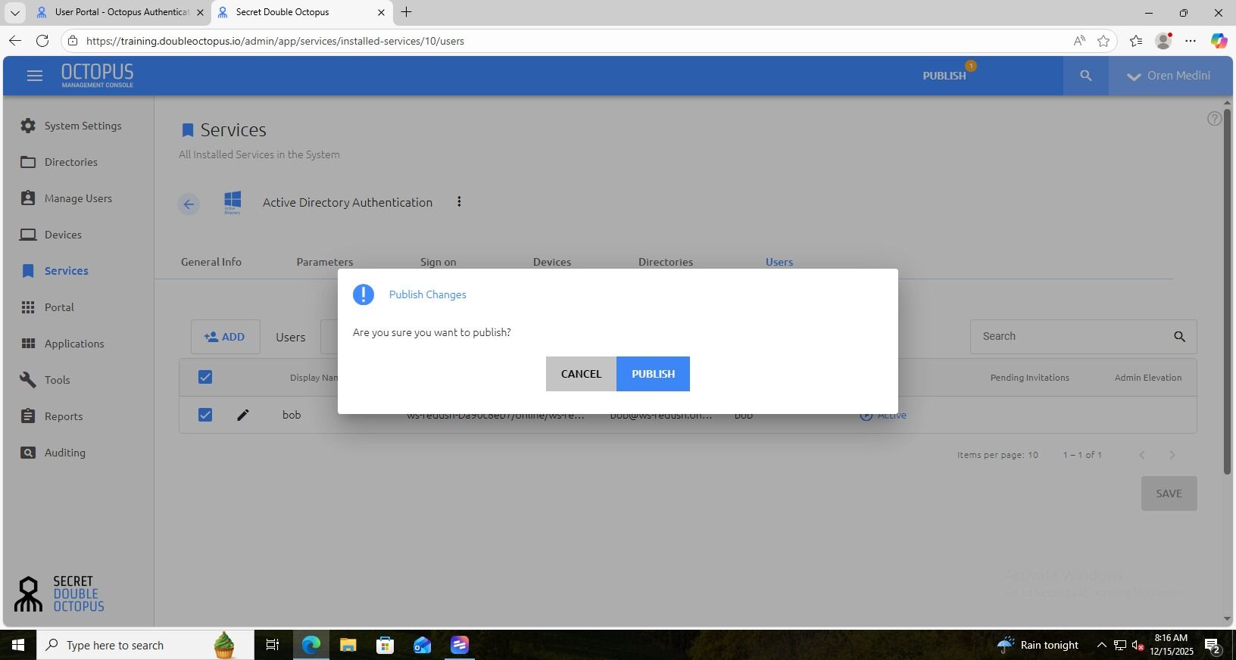This screenshot has height=660, width=1236.
Task: Click CANCEL in the Publish Changes dialog
Action: [x=581, y=374]
